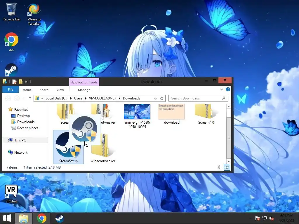Open the VRChat desktop shortcut
This screenshot has height=224, width=299.
tap(11, 194)
